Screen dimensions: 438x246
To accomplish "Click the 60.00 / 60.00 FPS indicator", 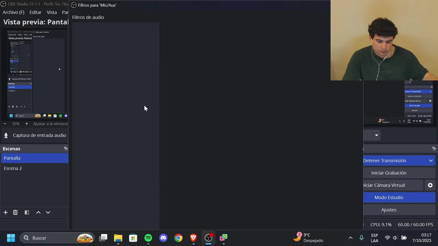I will [415, 224].
